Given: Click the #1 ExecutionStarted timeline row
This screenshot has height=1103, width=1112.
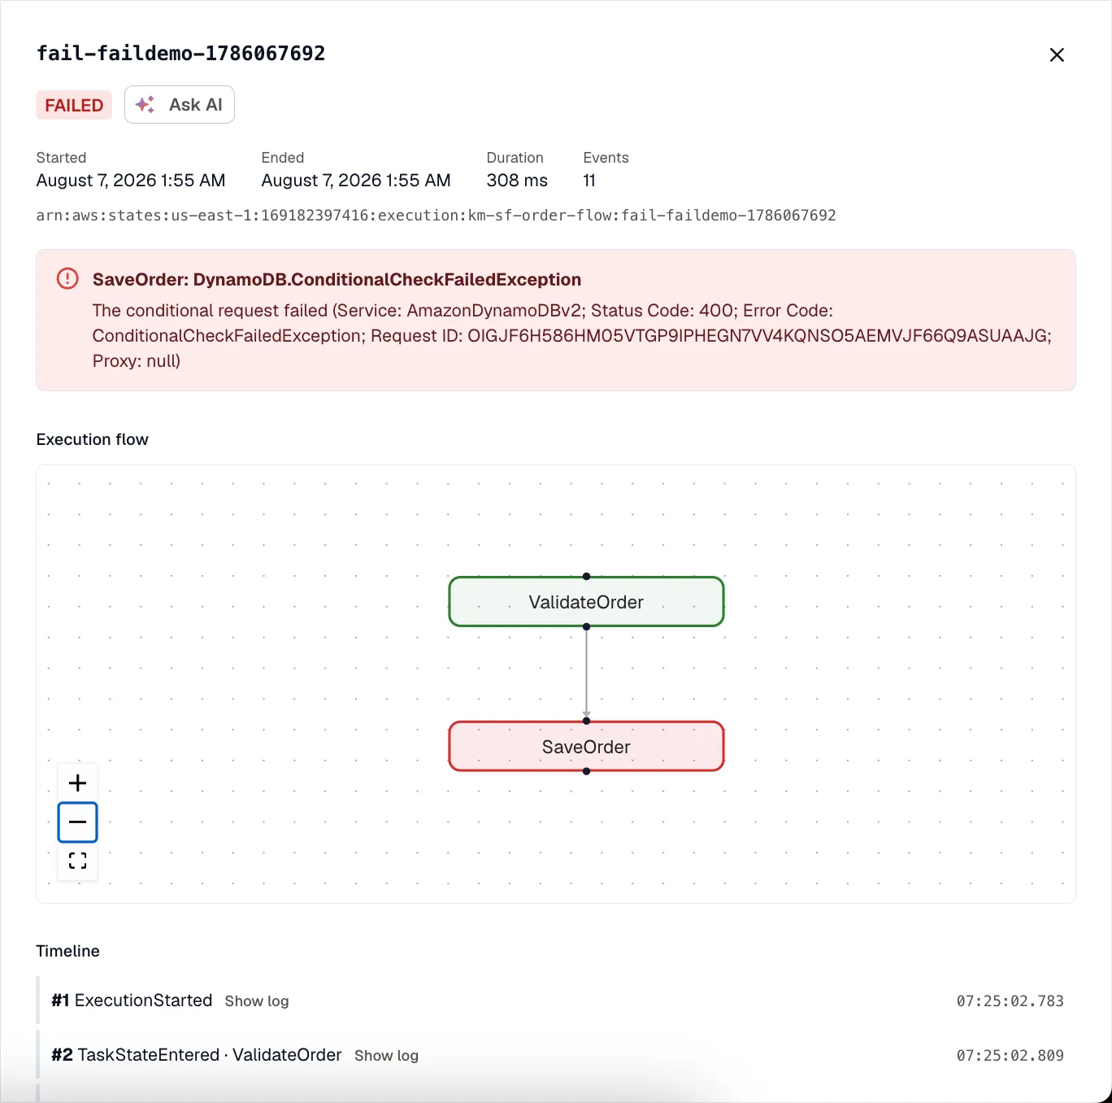Looking at the screenshot, I should pos(556,1001).
